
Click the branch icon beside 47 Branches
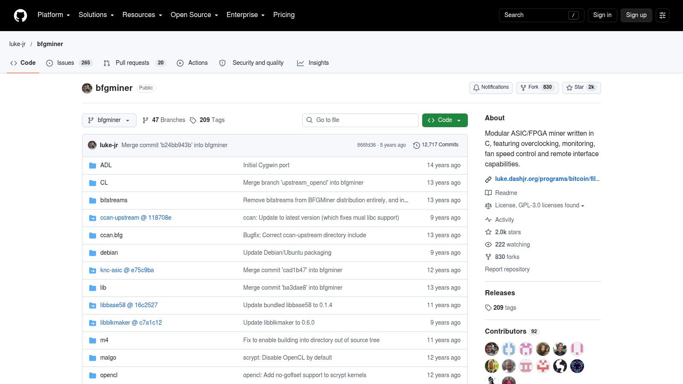pyautogui.click(x=146, y=120)
